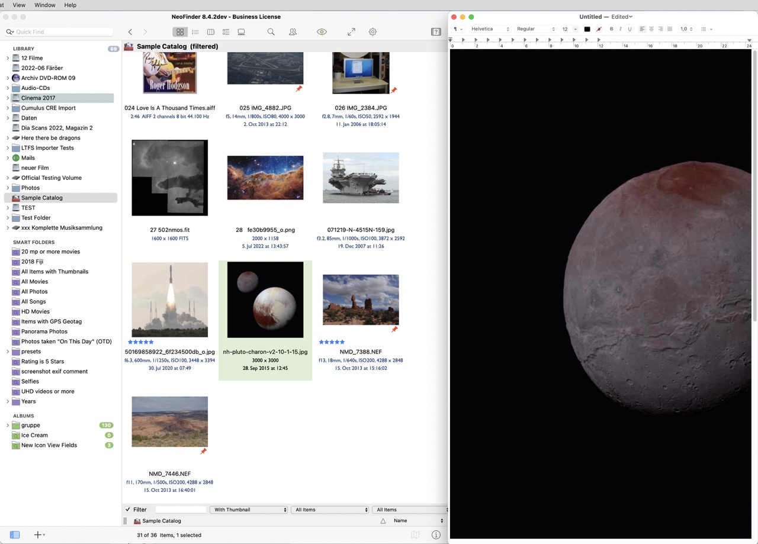758x544 pixels.
Task: Click the people icon in NeoFinder toolbar
Action: click(x=293, y=32)
